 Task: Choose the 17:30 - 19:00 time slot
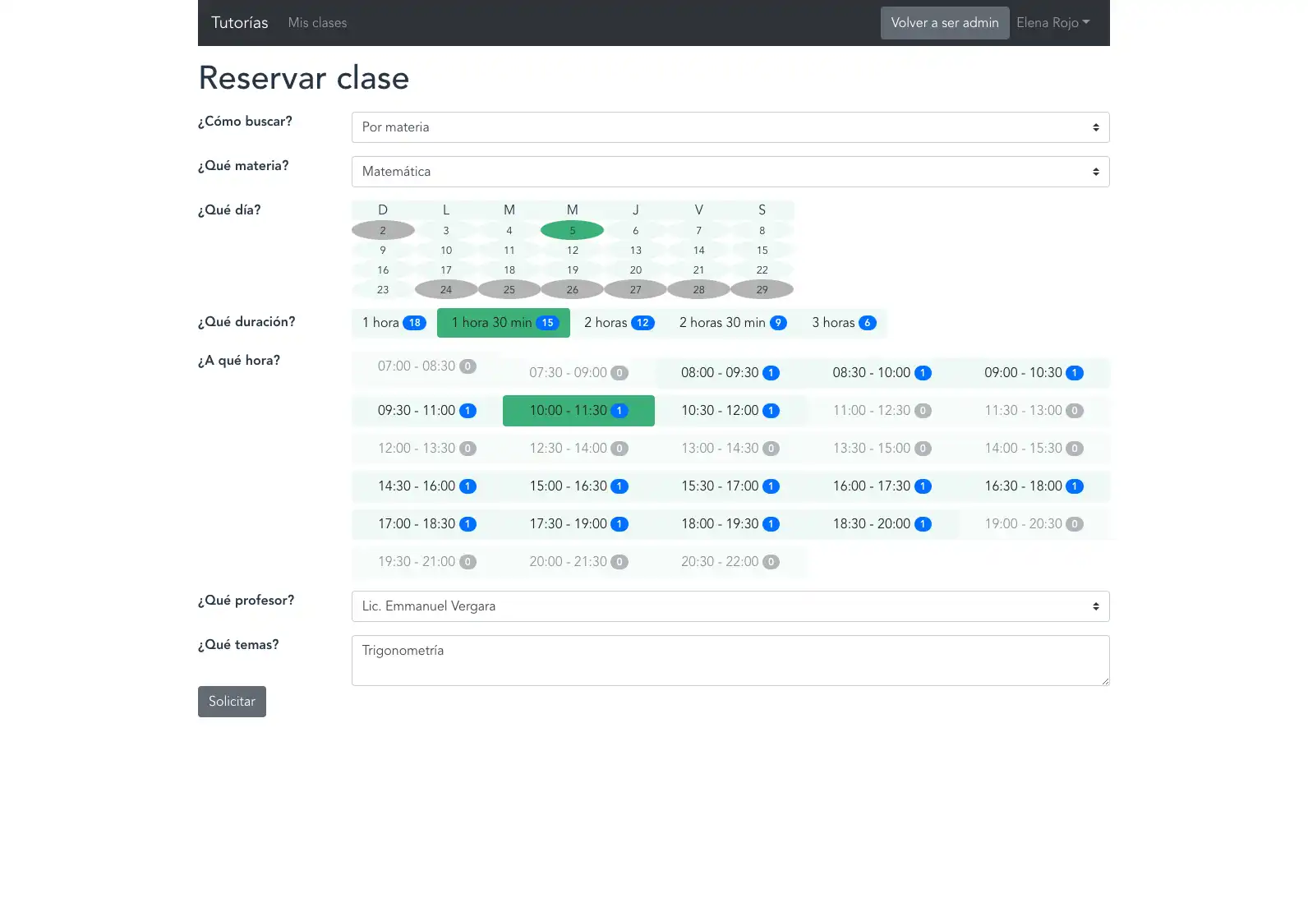tap(578, 524)
